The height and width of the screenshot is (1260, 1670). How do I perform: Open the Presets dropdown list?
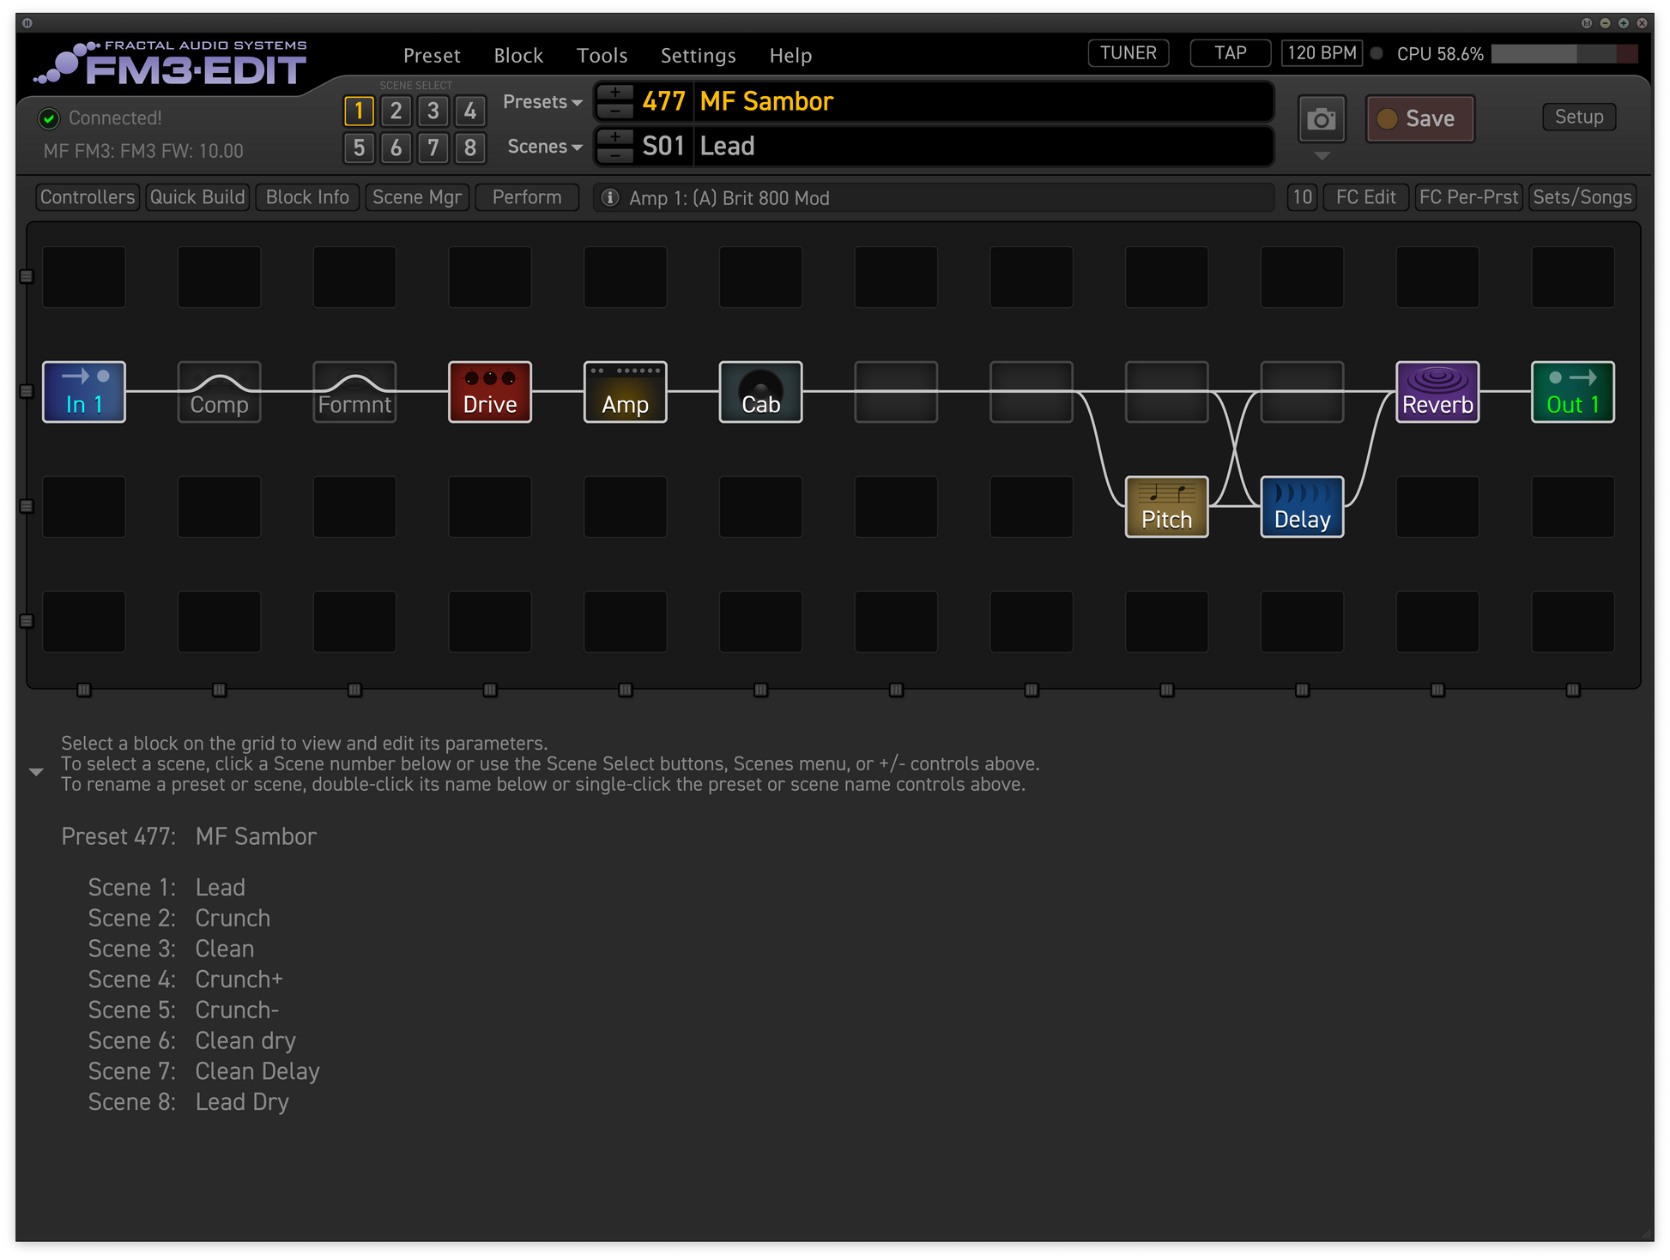[x=542, y=102]
